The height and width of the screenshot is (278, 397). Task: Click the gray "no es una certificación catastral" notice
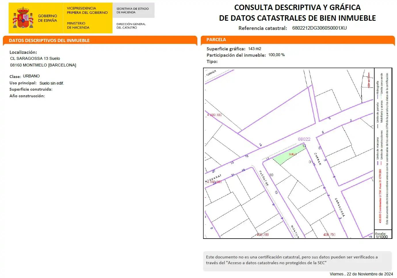click(297, 261)
